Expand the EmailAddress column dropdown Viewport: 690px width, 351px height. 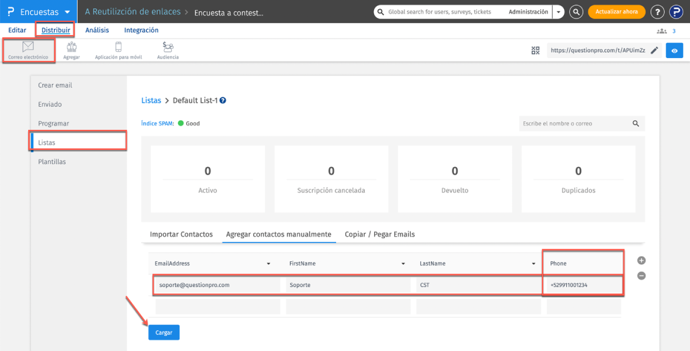click(x=268, y=264)
